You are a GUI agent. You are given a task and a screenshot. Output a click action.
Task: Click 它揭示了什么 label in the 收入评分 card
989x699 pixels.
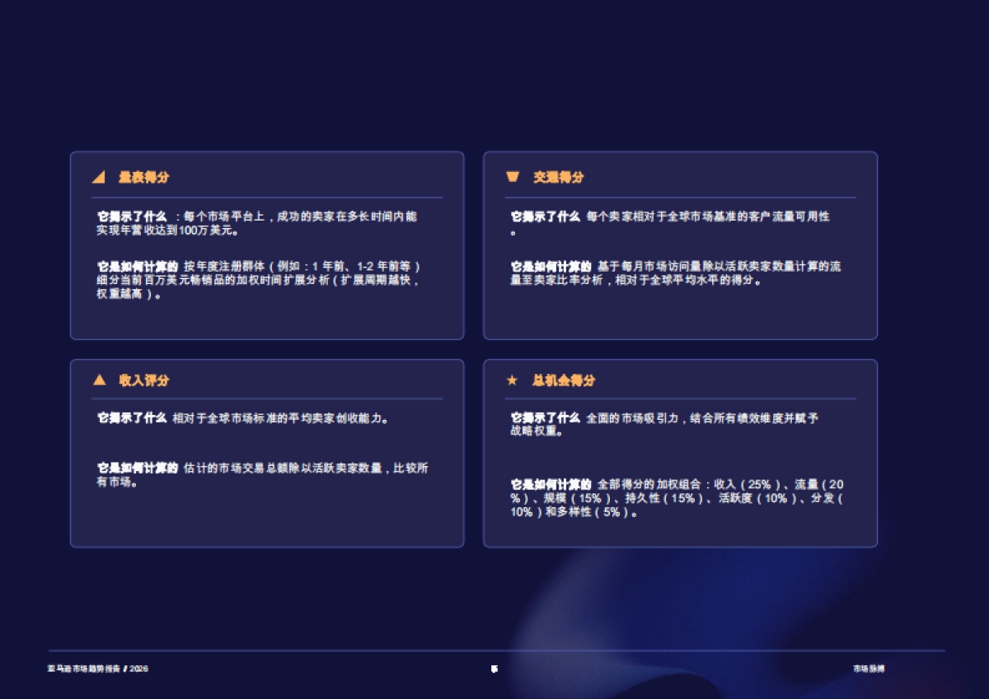[x=132, y=418]
